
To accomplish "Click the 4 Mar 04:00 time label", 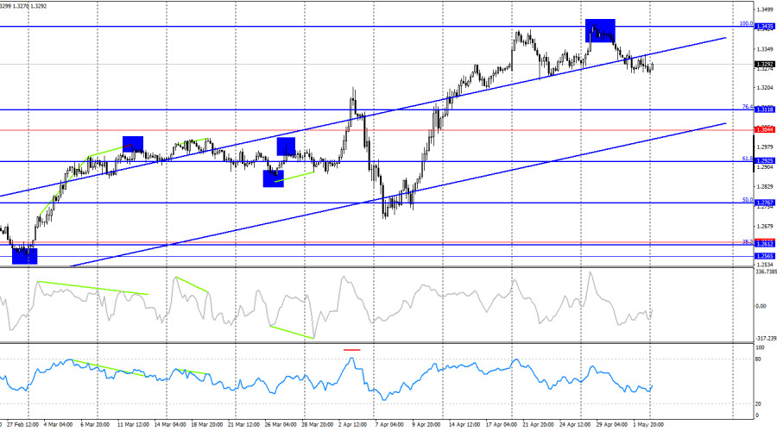I will click(58, 425).
